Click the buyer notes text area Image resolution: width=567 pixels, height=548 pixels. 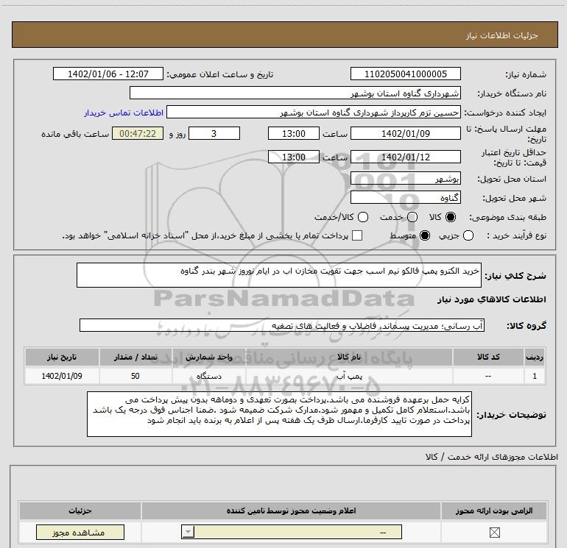(x=279, y=414)
